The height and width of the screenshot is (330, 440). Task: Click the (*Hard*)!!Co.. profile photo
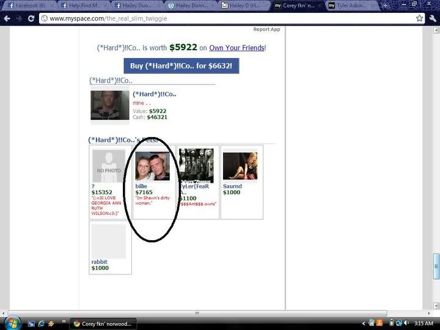pyautogui.click(x=110, y=105)
